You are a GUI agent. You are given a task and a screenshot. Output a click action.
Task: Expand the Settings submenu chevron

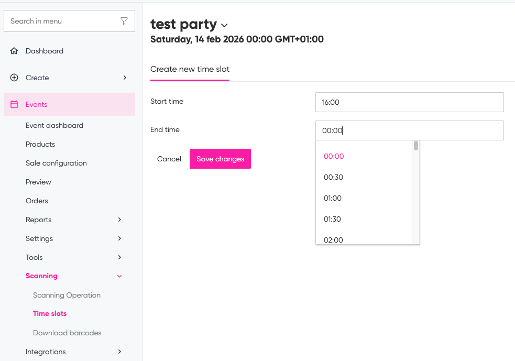point(119,238)
